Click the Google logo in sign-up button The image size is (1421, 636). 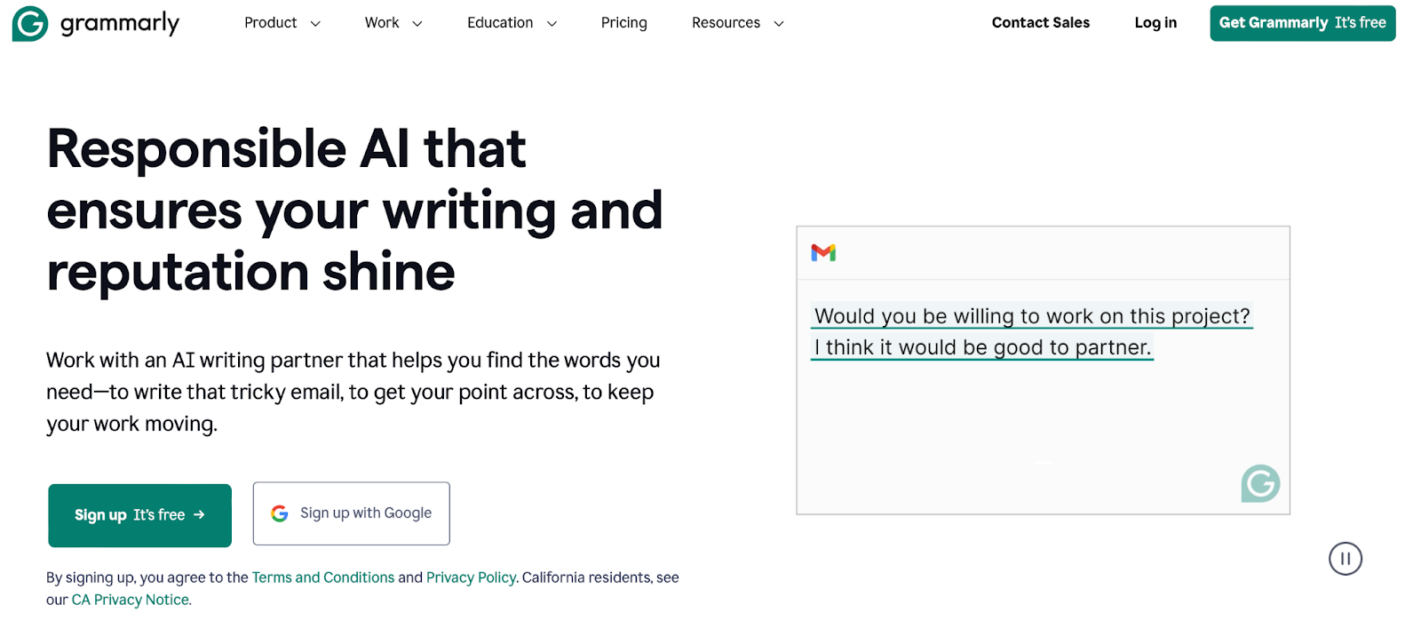(x=280, y=513)
